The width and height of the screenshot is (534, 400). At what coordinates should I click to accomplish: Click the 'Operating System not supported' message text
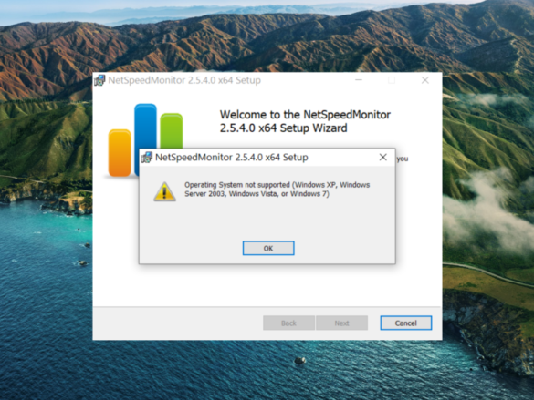click(x=277, y=190)
